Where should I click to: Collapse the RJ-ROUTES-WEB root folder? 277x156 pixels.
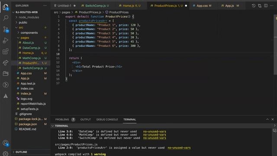31,12
